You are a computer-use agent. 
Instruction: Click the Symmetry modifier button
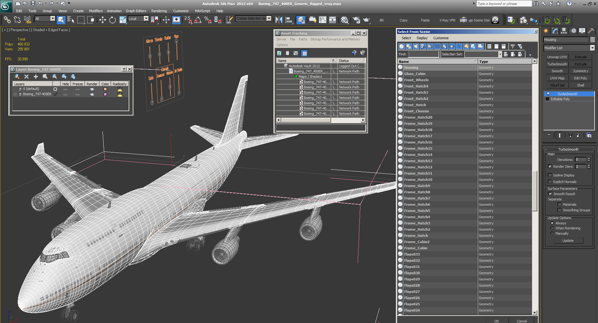581,71
